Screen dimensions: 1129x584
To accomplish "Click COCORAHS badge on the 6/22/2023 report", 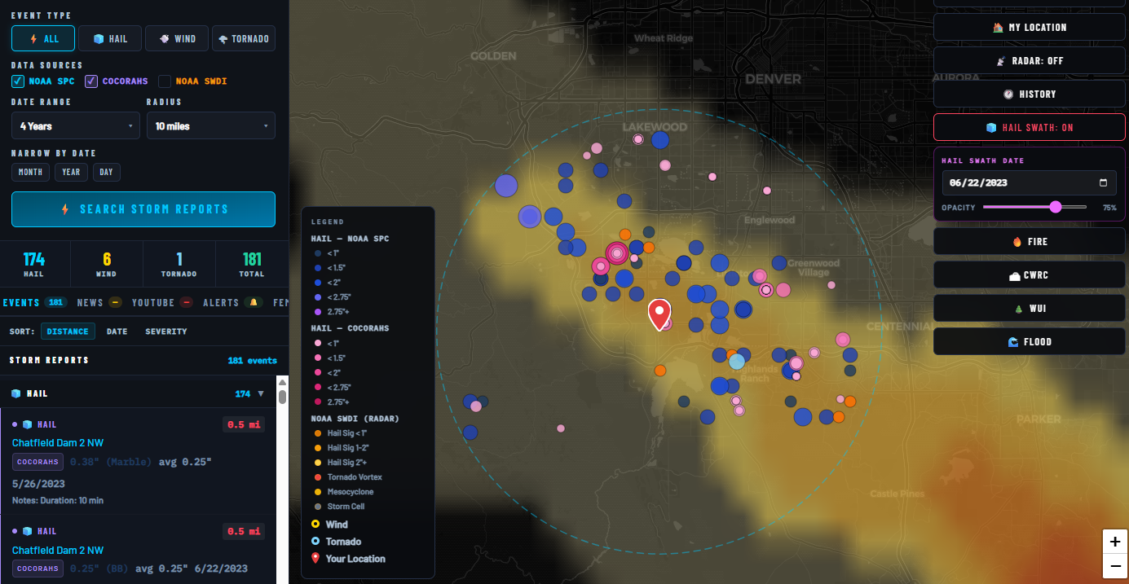I will (37, 569).
